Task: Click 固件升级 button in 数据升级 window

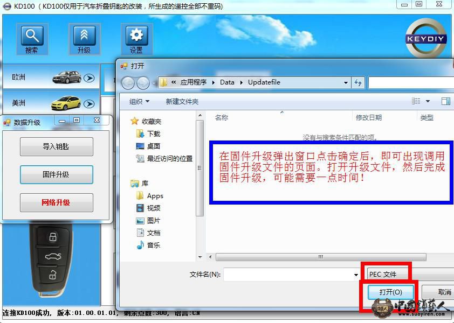Action: [x=57, y=174]
